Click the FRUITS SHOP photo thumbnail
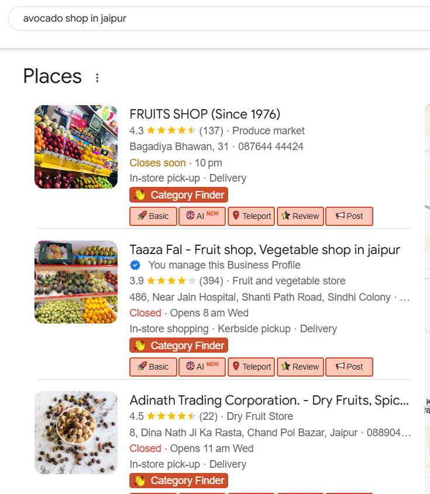Screen dimensions: 430x494 click(76, 147)
